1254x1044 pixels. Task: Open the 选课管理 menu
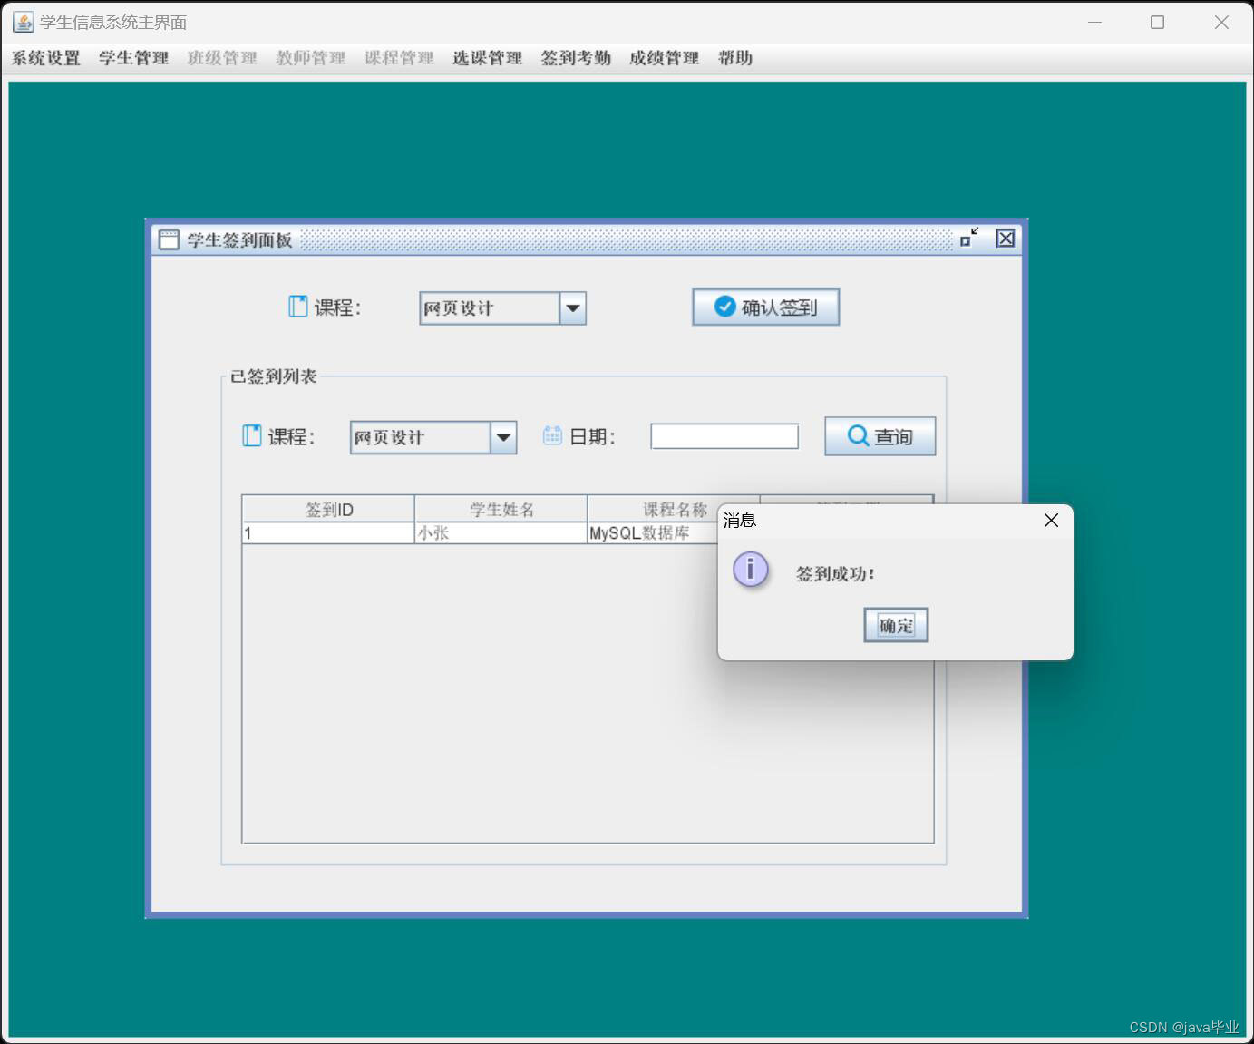487,58
